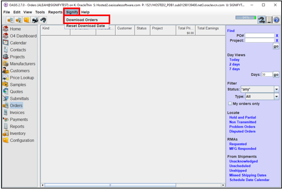Image resolution: width=282 pixels, height=189 pixels.
Task: Open Inventory from the sidebar
Action: click(x=14, y=133)
